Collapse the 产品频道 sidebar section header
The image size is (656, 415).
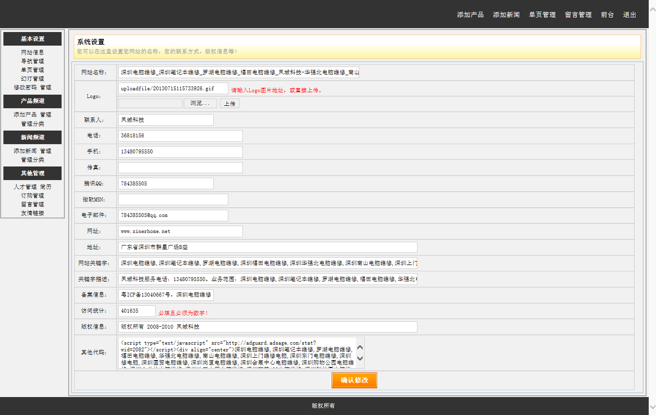(32, 101)
